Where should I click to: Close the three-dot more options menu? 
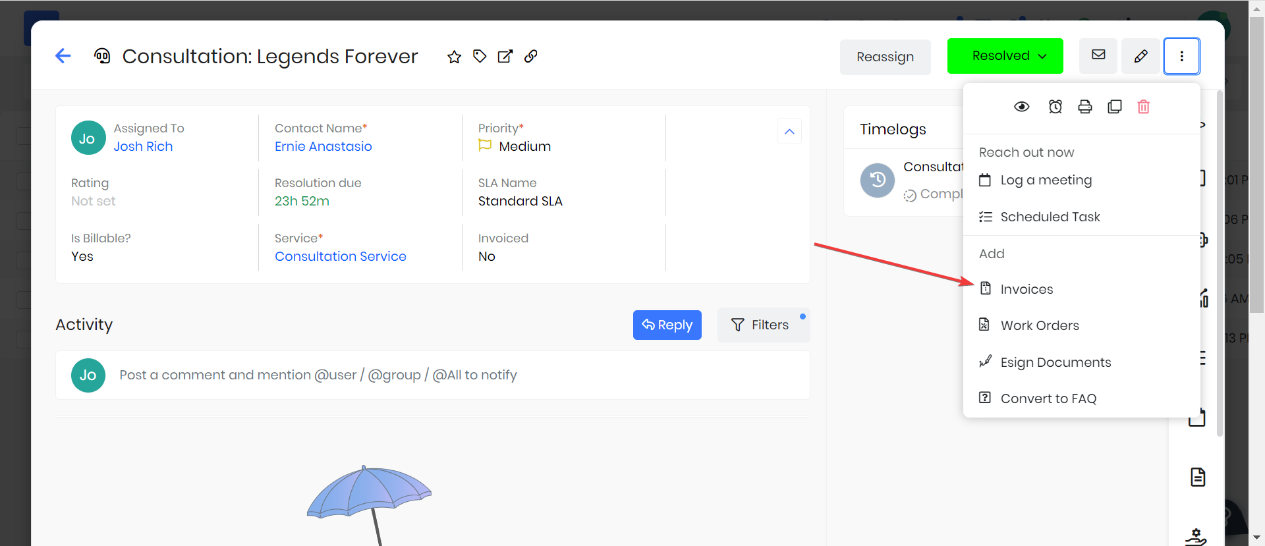tap(1181, 57)
